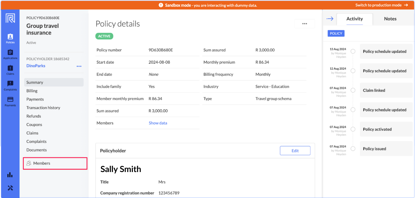Open the Policies section from the sidebar
415x198 pixels.
click(x=10, y=38)
